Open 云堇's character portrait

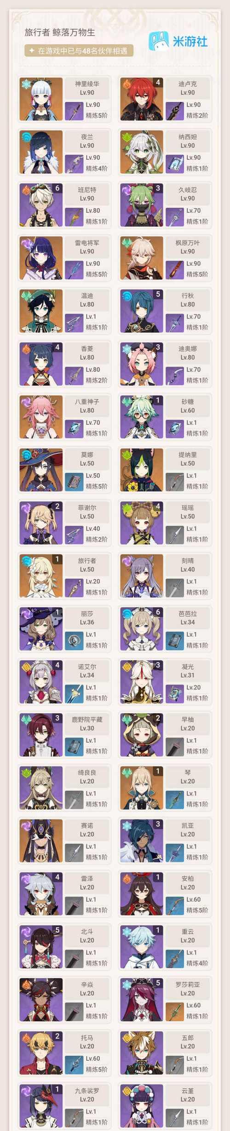(x=142, y=1106)
